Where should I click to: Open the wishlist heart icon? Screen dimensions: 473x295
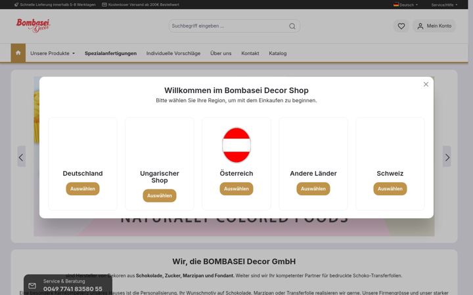pos(401,26)
